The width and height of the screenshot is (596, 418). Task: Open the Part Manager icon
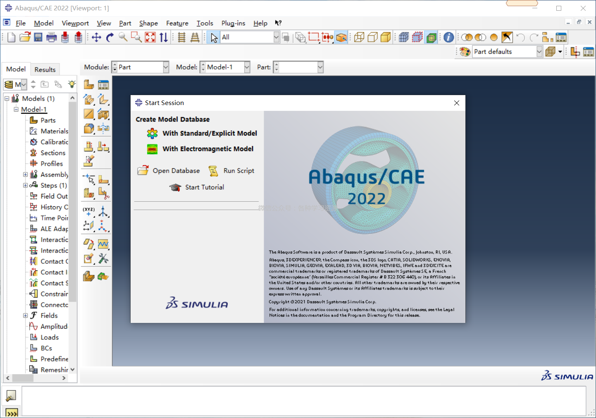103,85
